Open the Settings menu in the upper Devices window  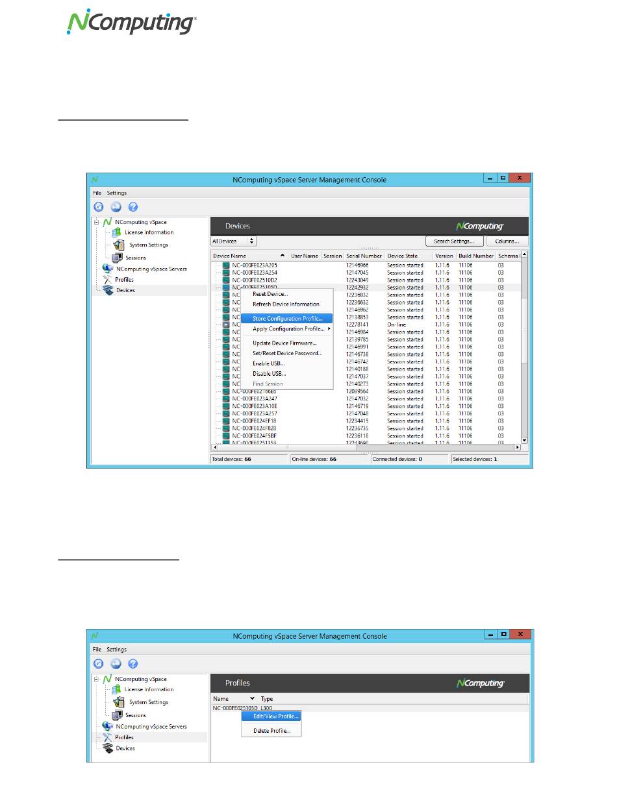coord(117,193)
